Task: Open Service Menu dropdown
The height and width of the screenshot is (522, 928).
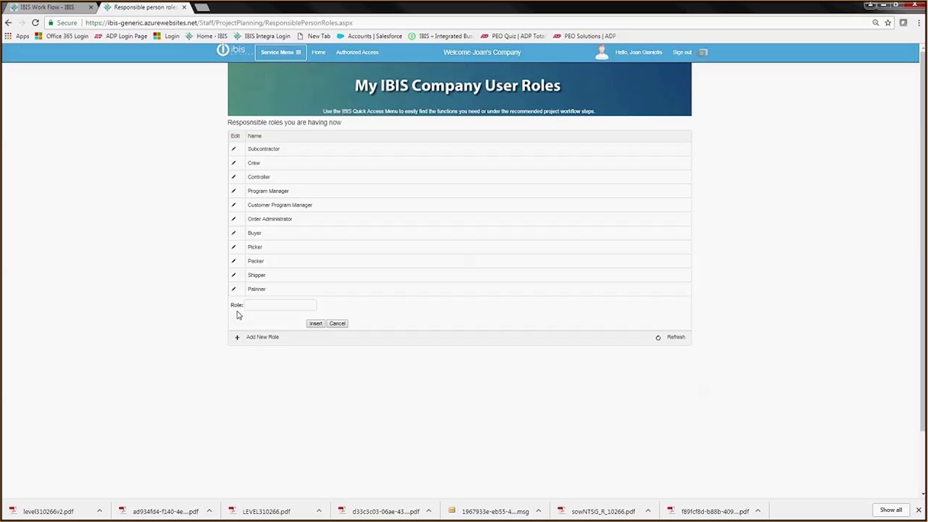Action: [281, 52]
